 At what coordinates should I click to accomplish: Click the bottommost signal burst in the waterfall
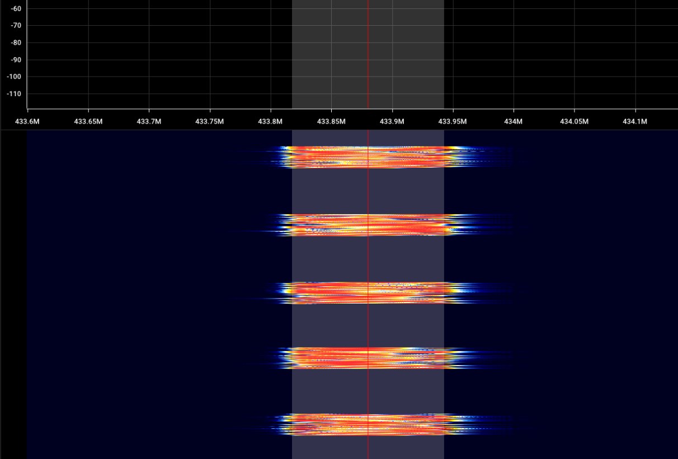point(369,425)
